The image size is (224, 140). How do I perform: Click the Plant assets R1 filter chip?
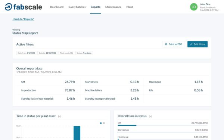tap(66, 53)
